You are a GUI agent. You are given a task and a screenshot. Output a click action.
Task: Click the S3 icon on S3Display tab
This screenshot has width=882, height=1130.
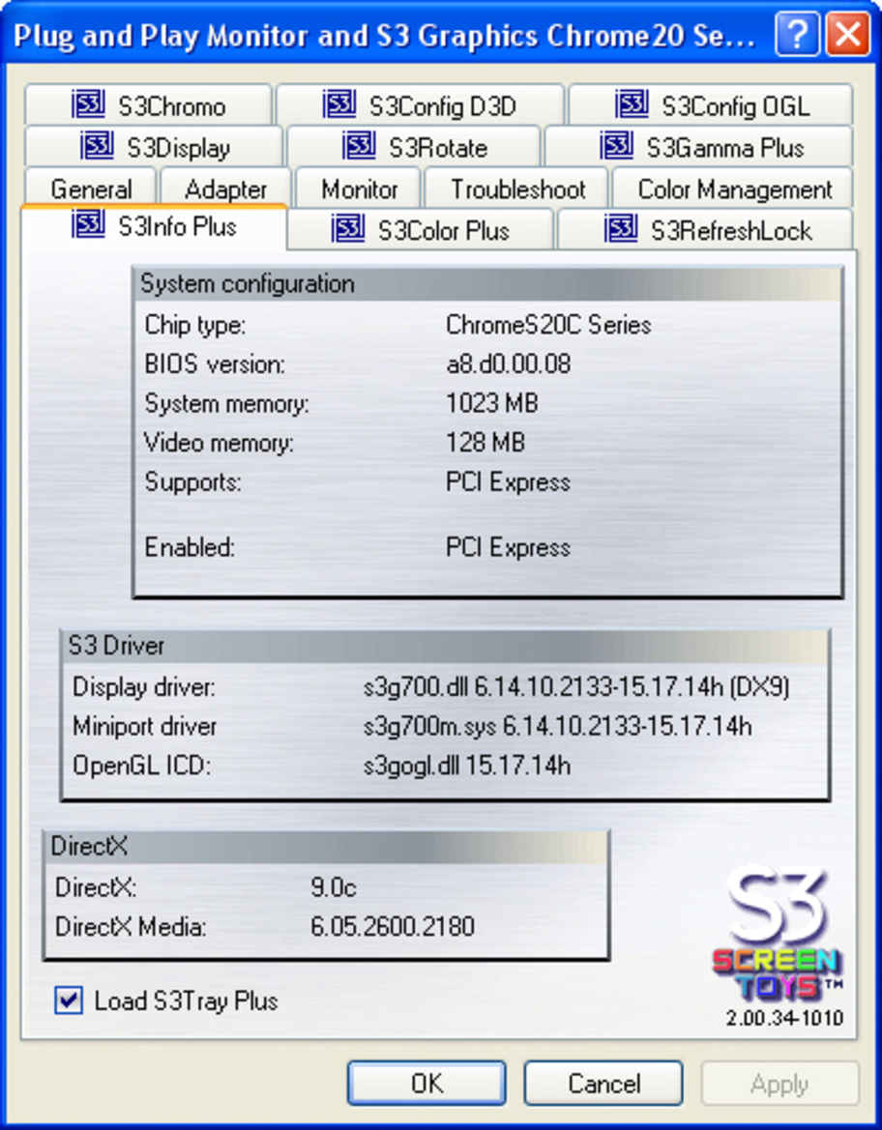pyautogui.click(x=97, y=146)
